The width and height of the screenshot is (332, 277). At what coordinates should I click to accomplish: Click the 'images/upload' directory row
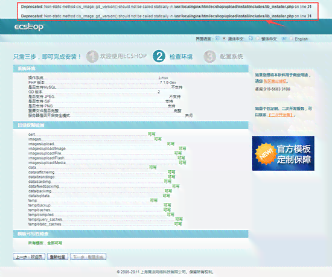(101, 144)
